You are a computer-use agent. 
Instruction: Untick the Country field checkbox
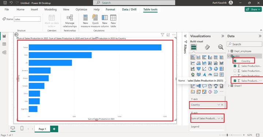(235, 61)
